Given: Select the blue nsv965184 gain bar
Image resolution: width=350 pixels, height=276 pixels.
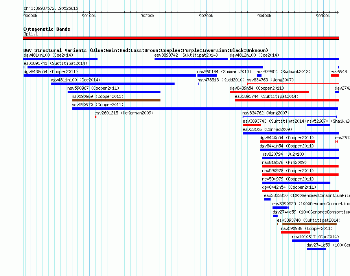Looking at the screenshot, I should point(207,75).
